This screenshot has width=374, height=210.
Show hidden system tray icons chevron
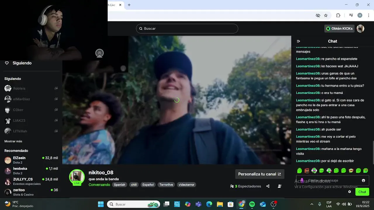312,204
